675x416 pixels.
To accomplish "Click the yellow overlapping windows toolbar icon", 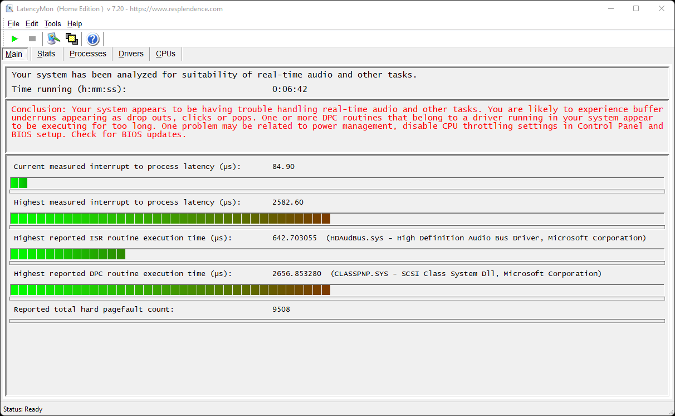I will (71, 38).
